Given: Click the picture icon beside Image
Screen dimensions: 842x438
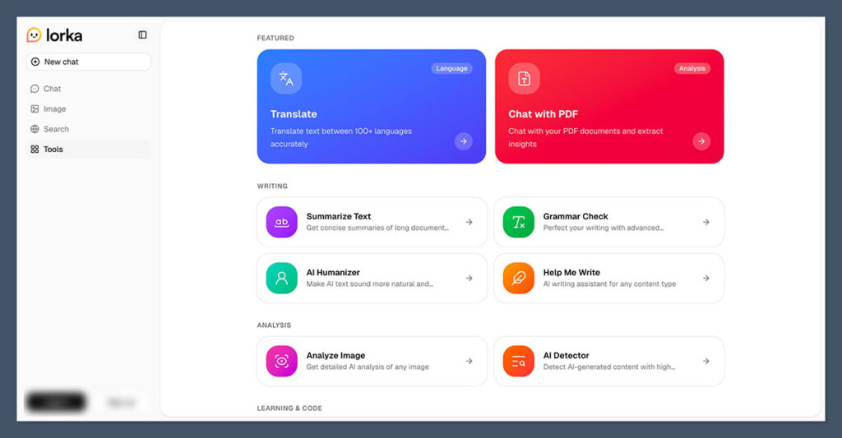Looking at the screenshot, I should coord(35,109).
